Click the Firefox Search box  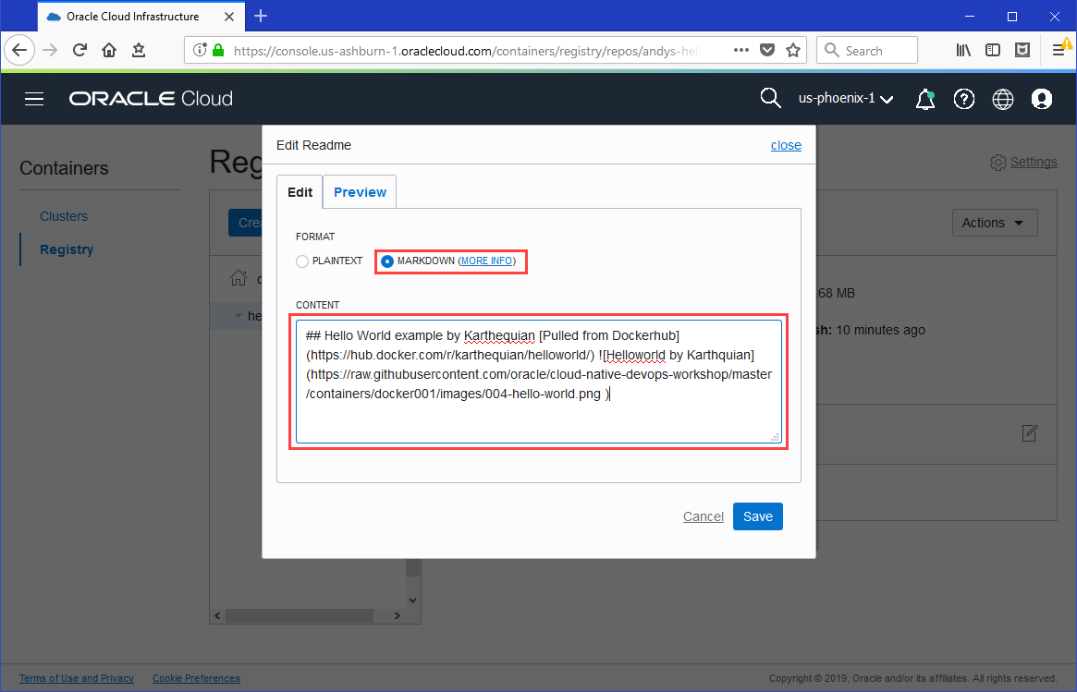point(867,50)
